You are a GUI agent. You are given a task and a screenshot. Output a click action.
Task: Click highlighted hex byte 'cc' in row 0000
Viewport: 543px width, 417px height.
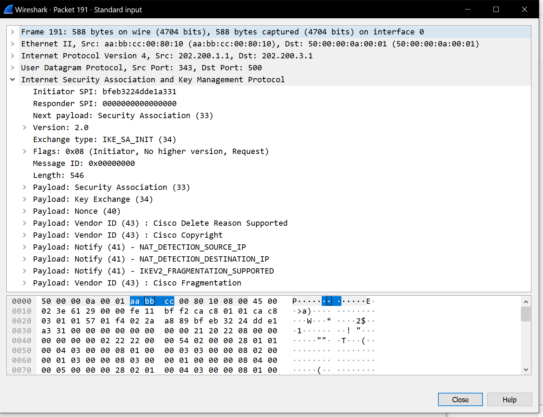[169, 301]
